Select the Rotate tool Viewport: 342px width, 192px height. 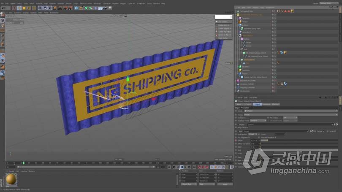(x=29, y=8)
